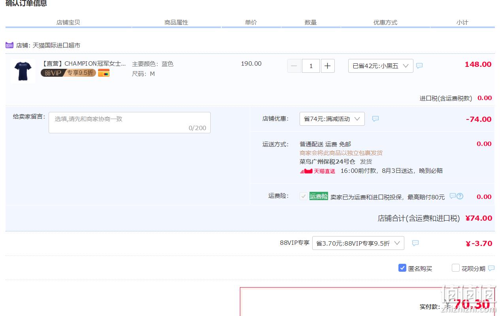Open the 省74元:满减活动 store discount dropdown
500x316 pixels.
pos(332,119)
